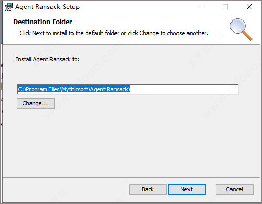Click the separator line above the Back button
The image size is (262, 204).
[x=131, y=178]
